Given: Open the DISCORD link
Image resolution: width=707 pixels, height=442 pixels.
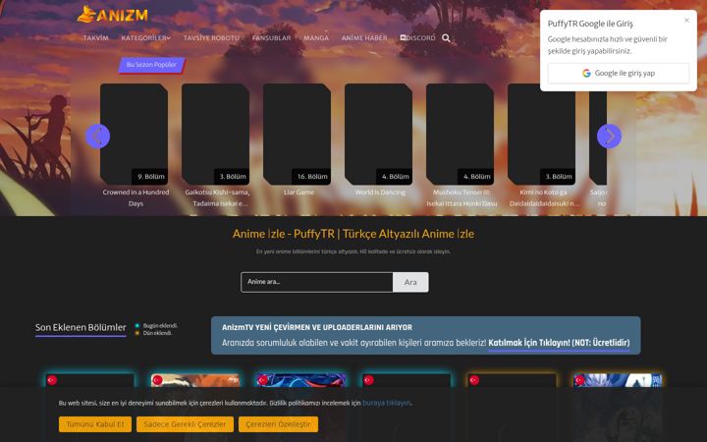Looking at the screenshot, I should click(x=418, y=38).
